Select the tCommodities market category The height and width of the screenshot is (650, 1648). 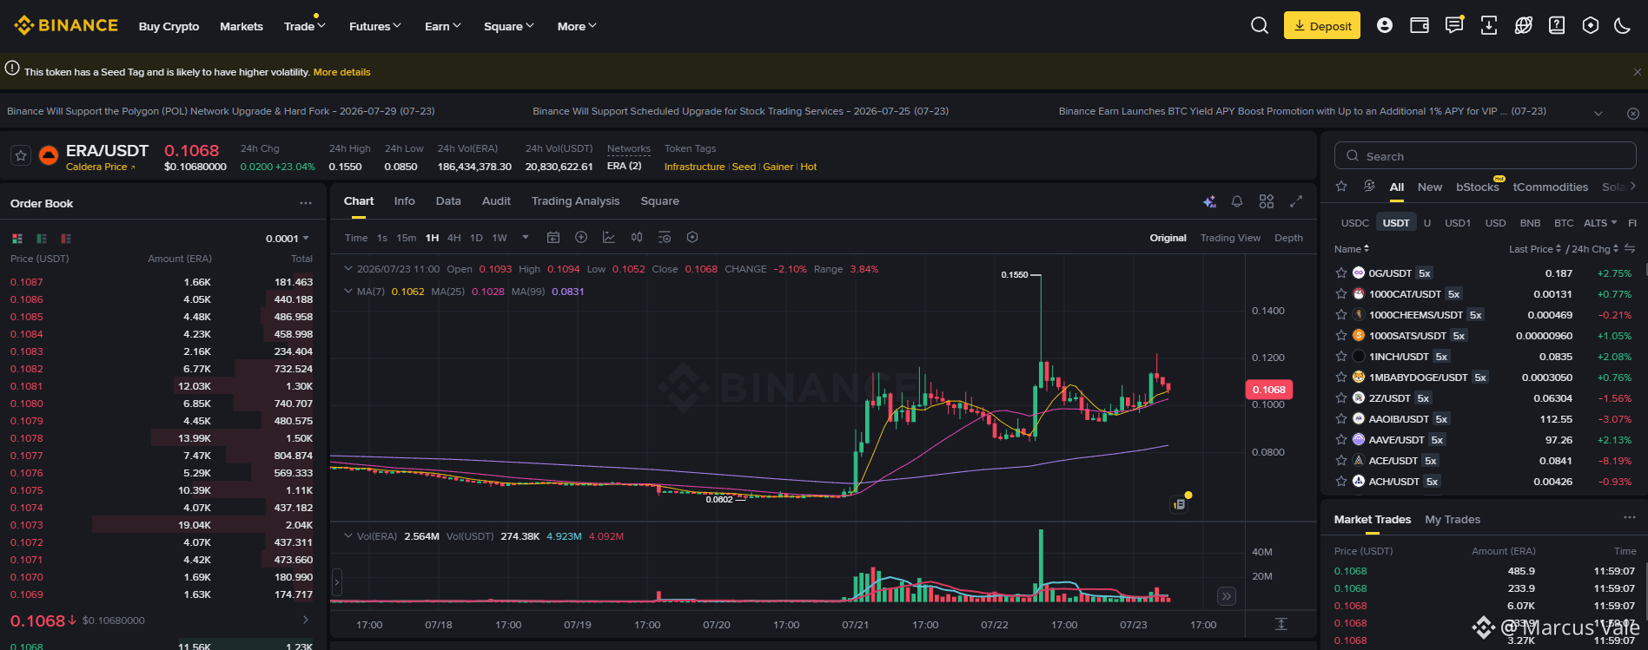click(x=1550, y=187)
